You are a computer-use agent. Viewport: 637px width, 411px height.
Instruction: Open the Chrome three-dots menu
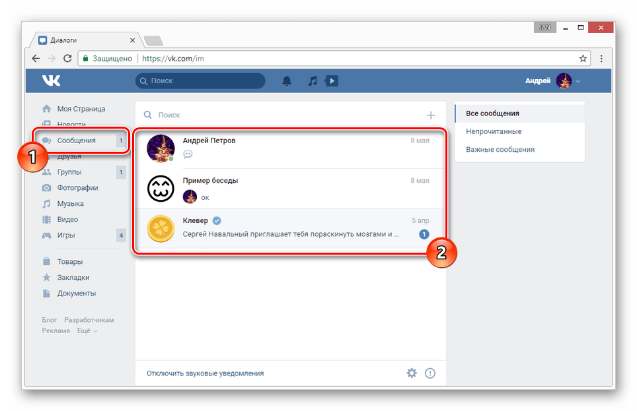tap(601, 58)
